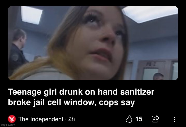Click the words "cops say" in the headline
Image resolution: width=186 pixels, height=127 pixels.
(x=117, y=103)
